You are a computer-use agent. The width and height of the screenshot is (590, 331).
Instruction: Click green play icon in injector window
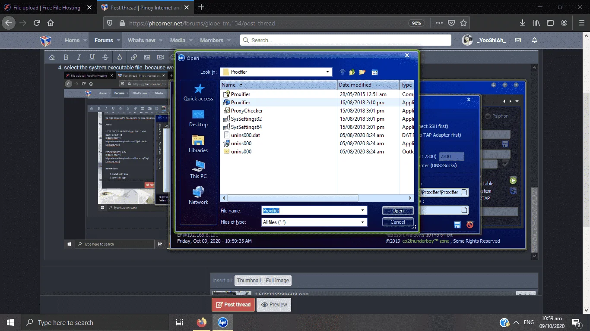point(513,181)
